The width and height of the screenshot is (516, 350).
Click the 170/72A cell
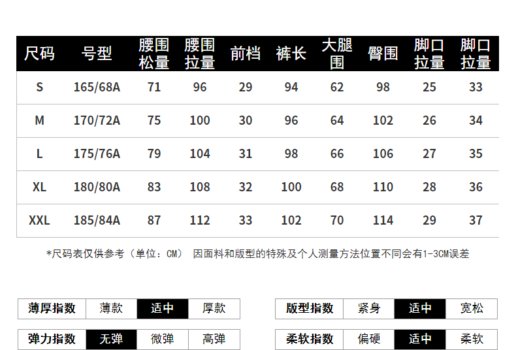coord(97,121)
